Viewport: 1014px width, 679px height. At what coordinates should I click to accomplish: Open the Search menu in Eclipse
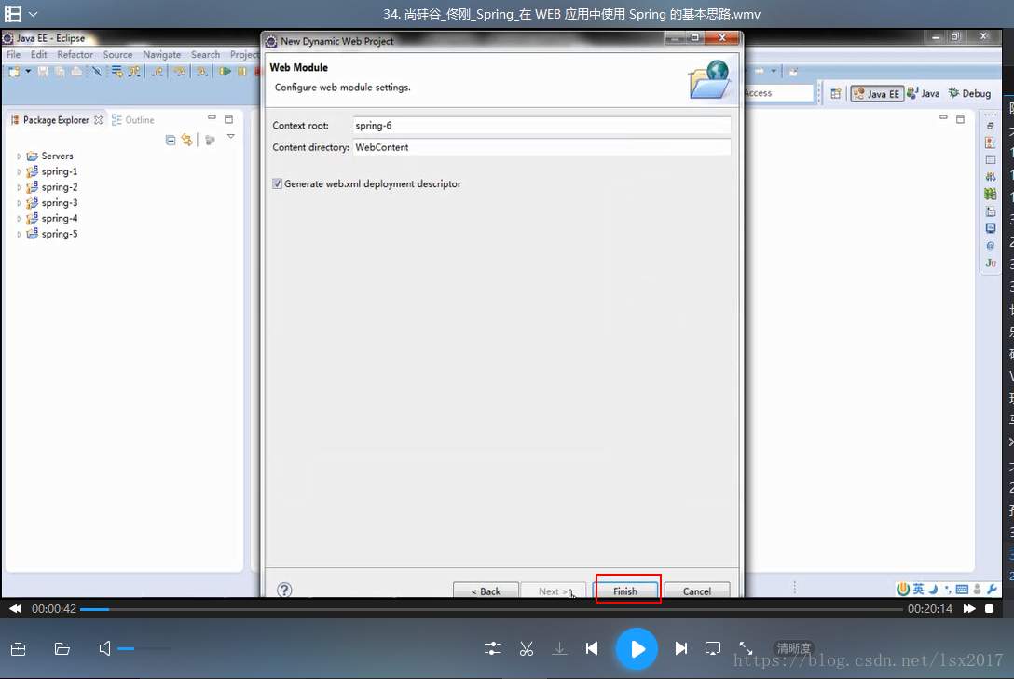pos(206,54)
